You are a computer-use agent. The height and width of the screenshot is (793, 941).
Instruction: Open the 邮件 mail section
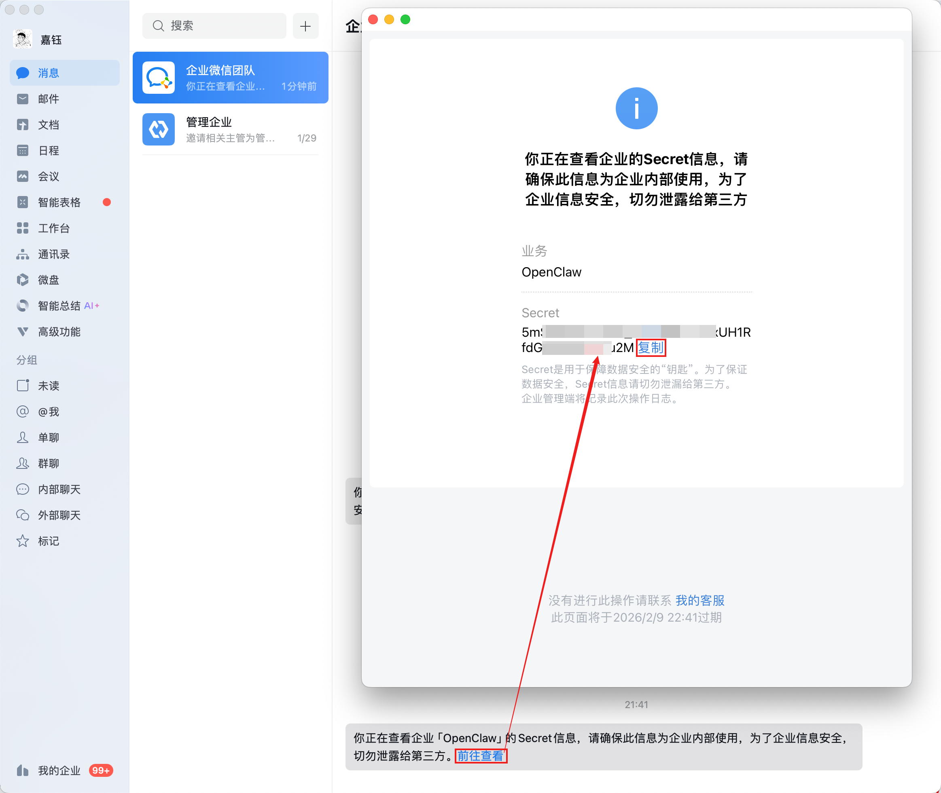click(48, 99)
